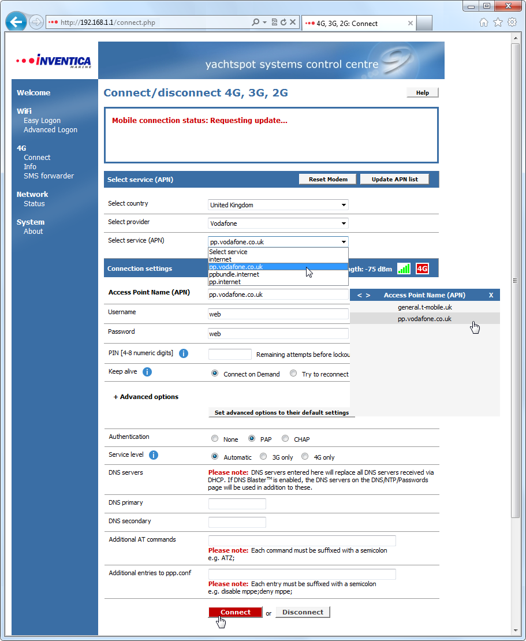This screenshot has height=641, width=526.
Task: Click the Reset Modem button
Action: [x=328, y=179]
